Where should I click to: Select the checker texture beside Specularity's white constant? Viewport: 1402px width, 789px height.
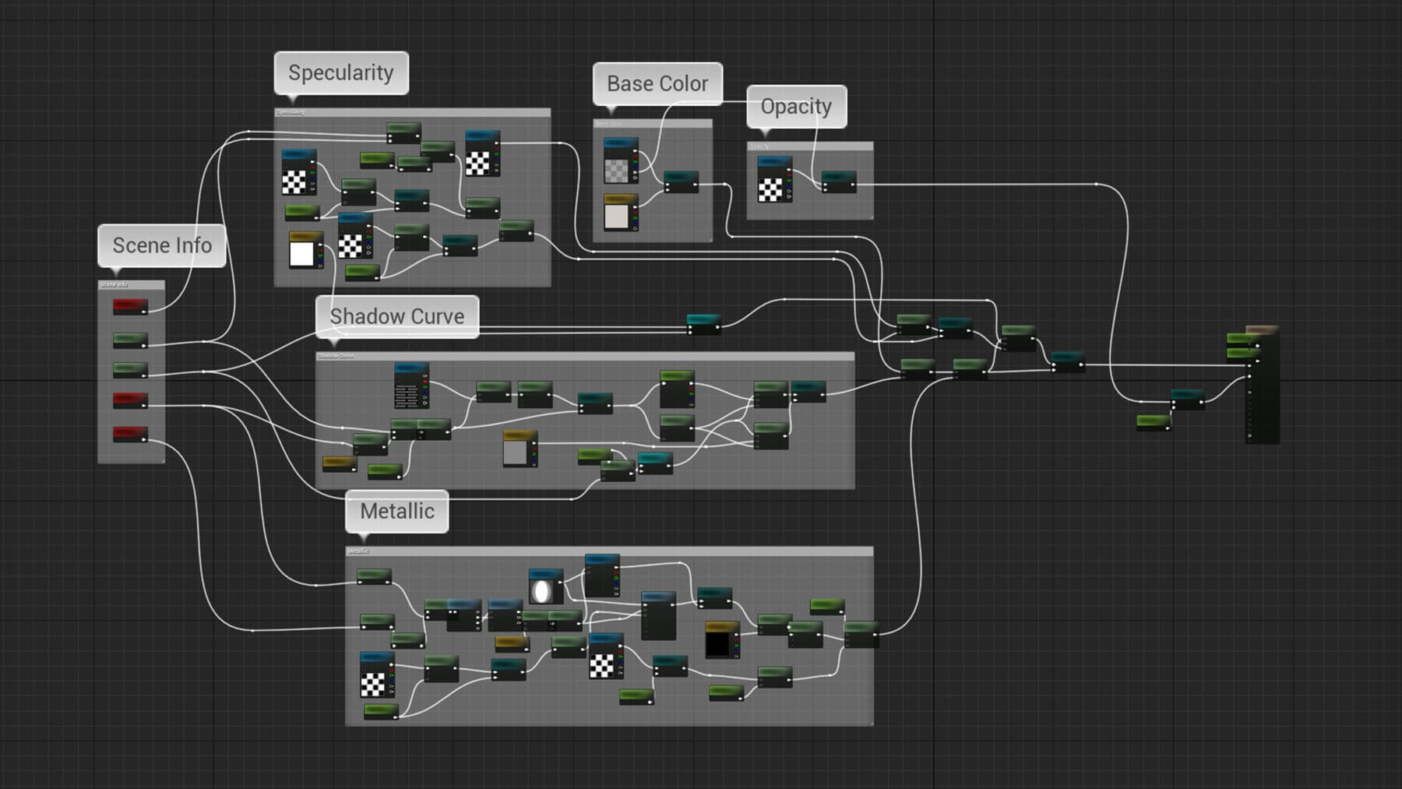(355, 236)
